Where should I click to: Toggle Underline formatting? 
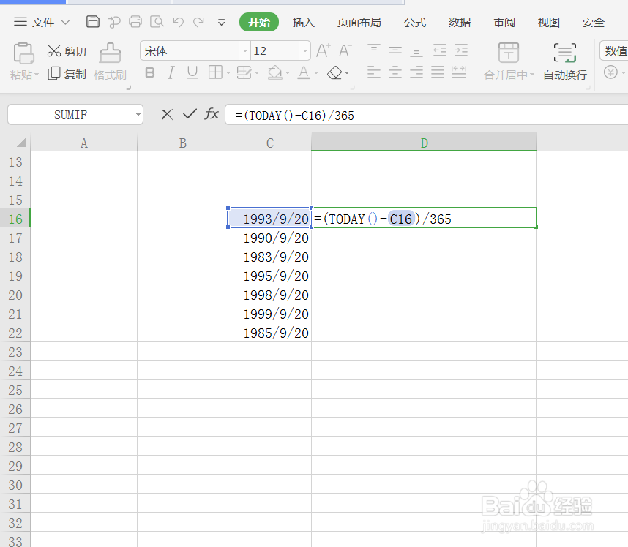coord(192,73)
